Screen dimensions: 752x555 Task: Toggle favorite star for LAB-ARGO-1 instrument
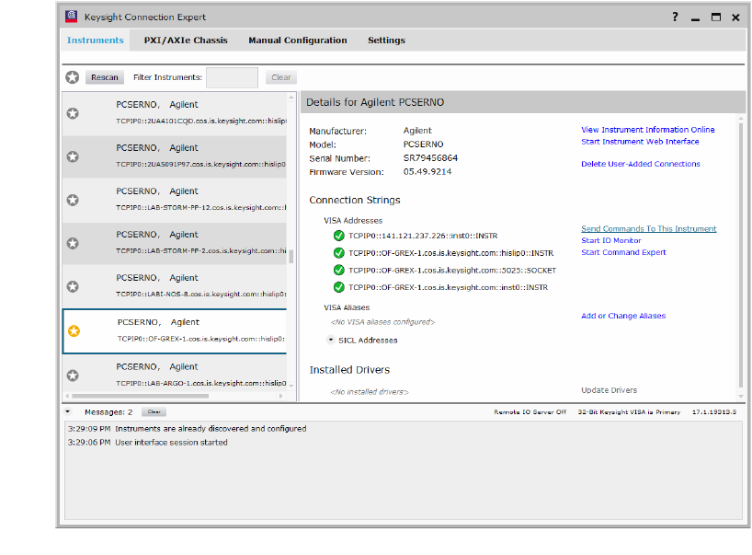click(73, 375)
